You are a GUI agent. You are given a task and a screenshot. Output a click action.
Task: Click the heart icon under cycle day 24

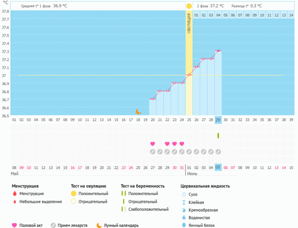[x=182, y=144]
